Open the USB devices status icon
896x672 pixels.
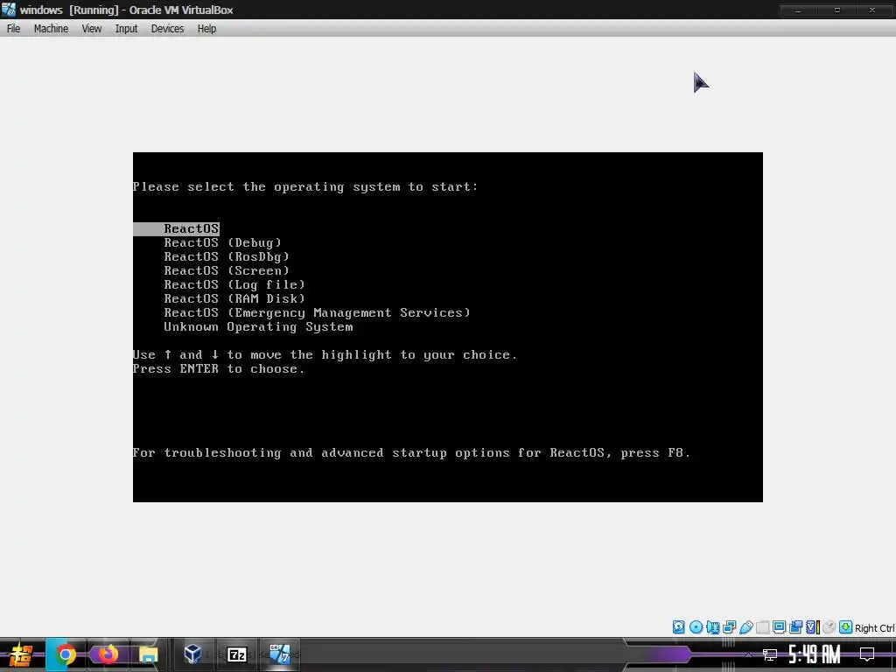745,626
